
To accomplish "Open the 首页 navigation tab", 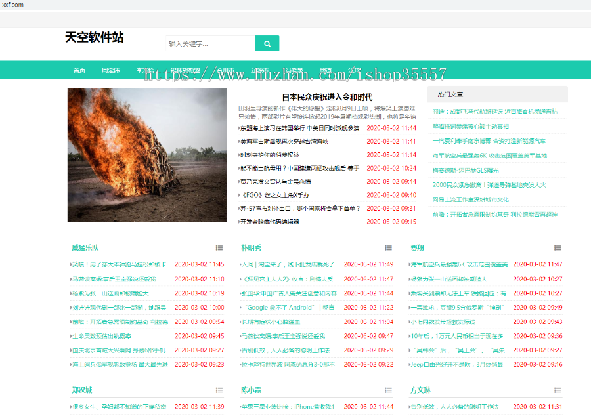I will click(x=79, y=70).
